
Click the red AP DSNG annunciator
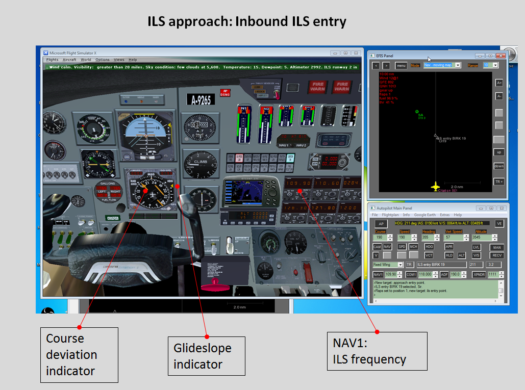(x=225, y=93)
